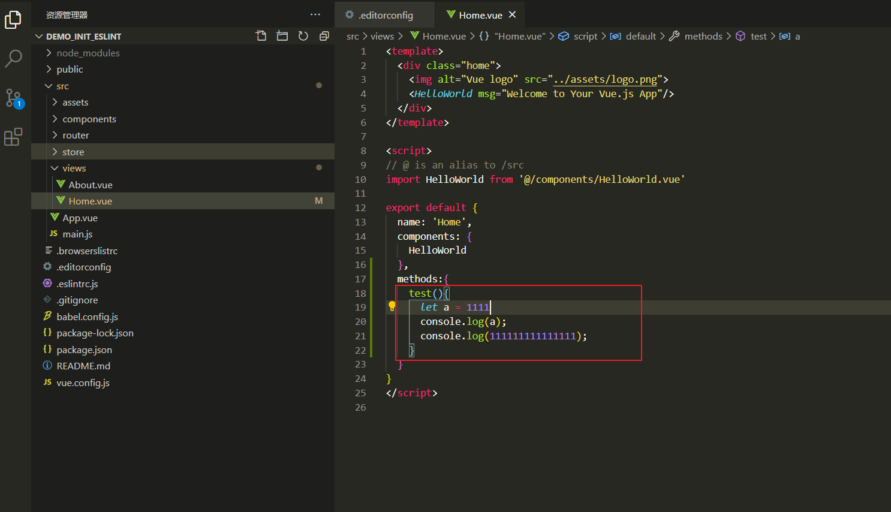Image resolution: width=891 pixels, height=512 pixels.
Task: Click the Babel icon beside babel.config.js
Action: [x=47, y=316]
